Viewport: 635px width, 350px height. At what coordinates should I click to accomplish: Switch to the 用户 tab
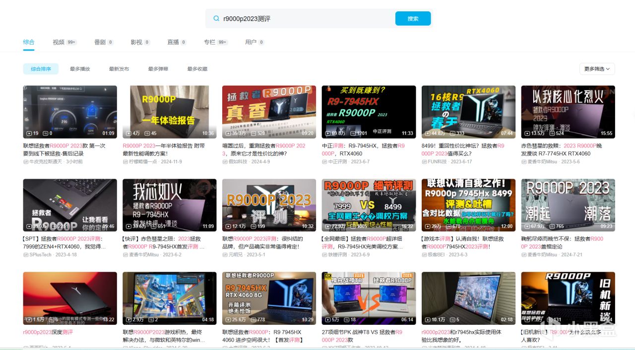[x=254, y=42]
